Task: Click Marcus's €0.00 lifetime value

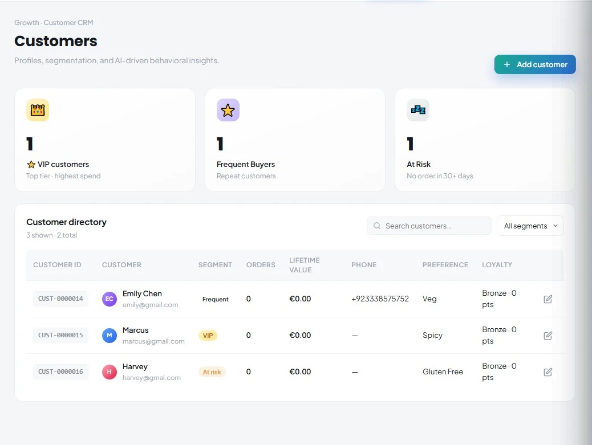Action: 300,335
